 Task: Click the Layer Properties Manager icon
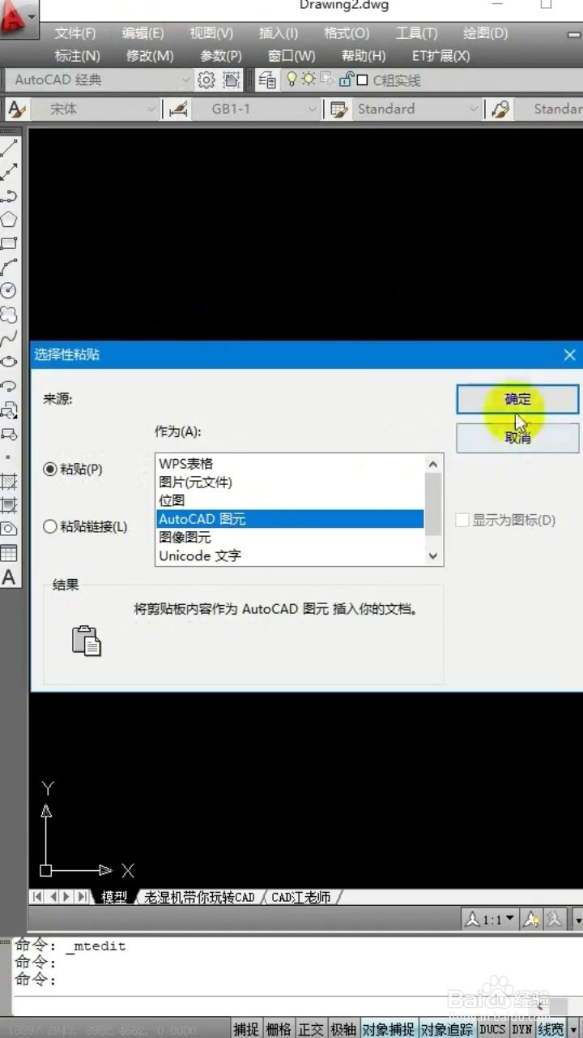point(266,79)
